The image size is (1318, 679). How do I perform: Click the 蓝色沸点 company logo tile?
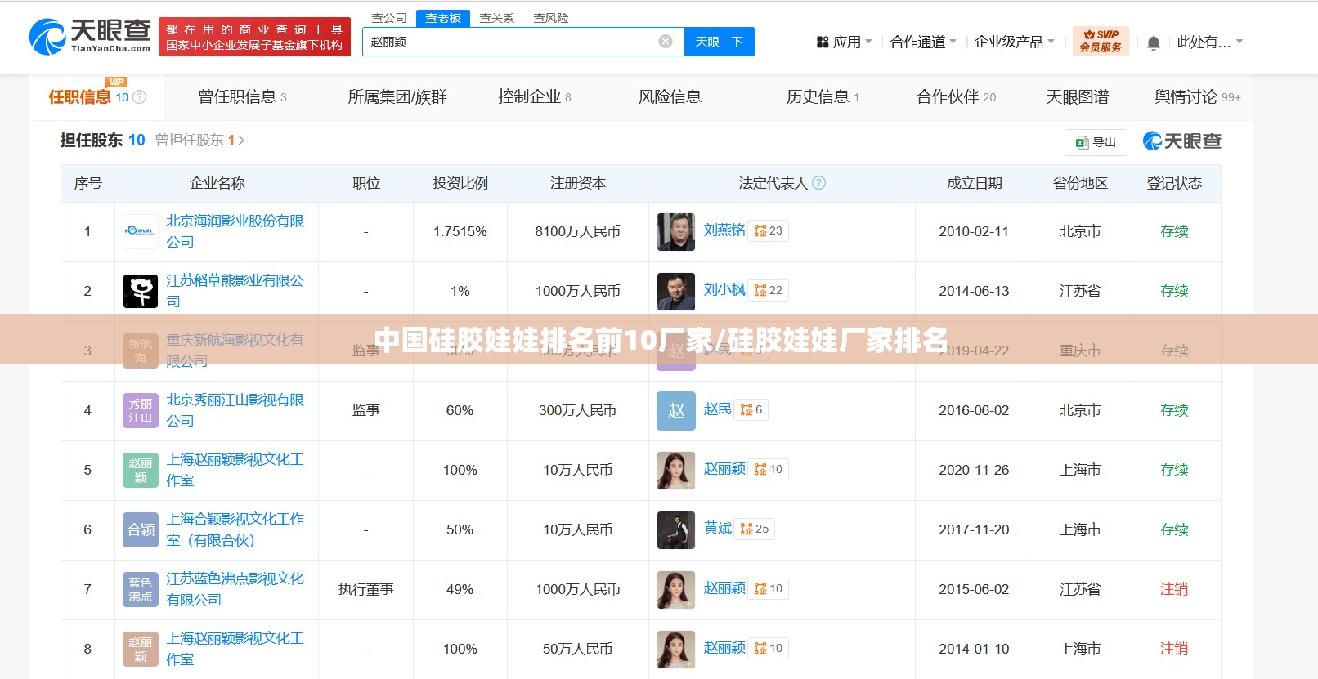tap(141, 589)
